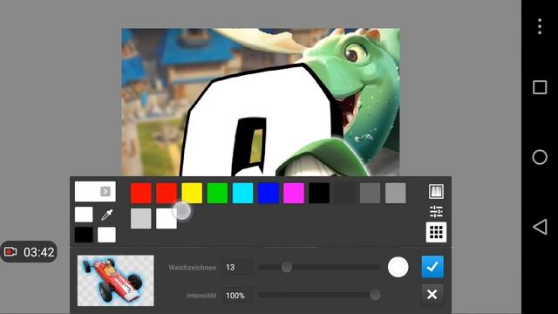This screenshot has height=314, width=558.
Task: Pick the lightest gray swatch at row end
Action: click(395, 194)
